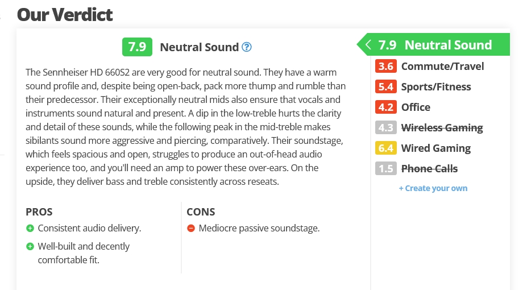Click the gray 4.3 score badge
527x290 pixels.
coord(385,128)
